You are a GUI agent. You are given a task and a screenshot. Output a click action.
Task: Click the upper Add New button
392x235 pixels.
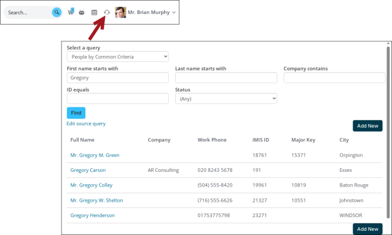coord(367,126)
